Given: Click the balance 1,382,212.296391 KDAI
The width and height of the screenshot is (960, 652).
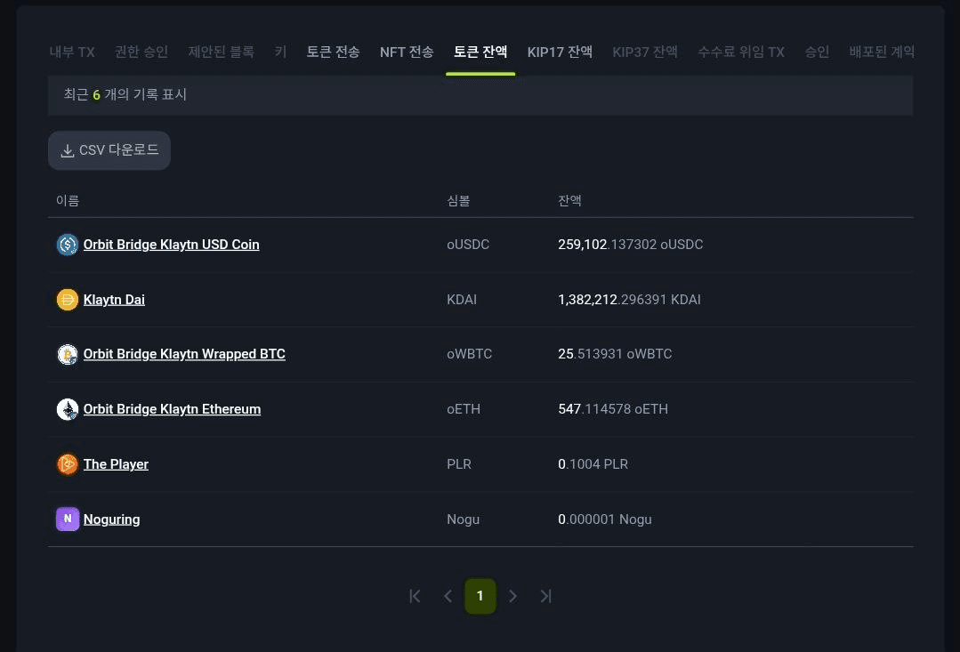Looking at the screenshot, I should point(629,300).
